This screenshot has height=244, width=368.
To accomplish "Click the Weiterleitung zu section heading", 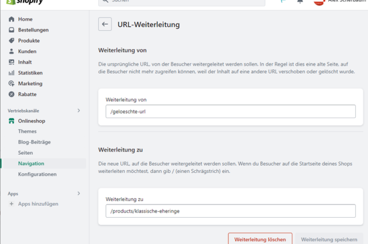I will (120, 150).
